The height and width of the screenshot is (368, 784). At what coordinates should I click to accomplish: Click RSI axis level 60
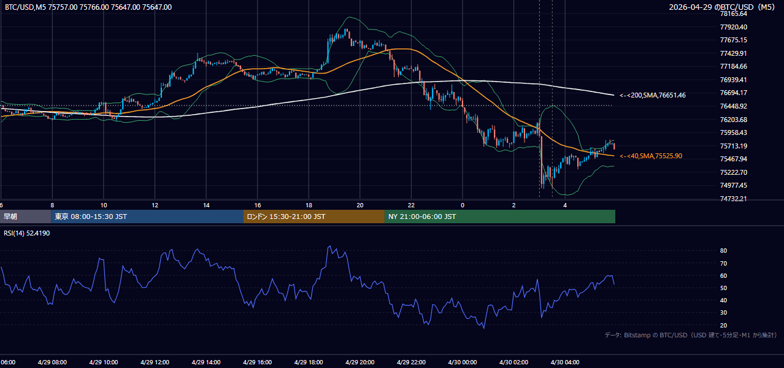point(724,275)
